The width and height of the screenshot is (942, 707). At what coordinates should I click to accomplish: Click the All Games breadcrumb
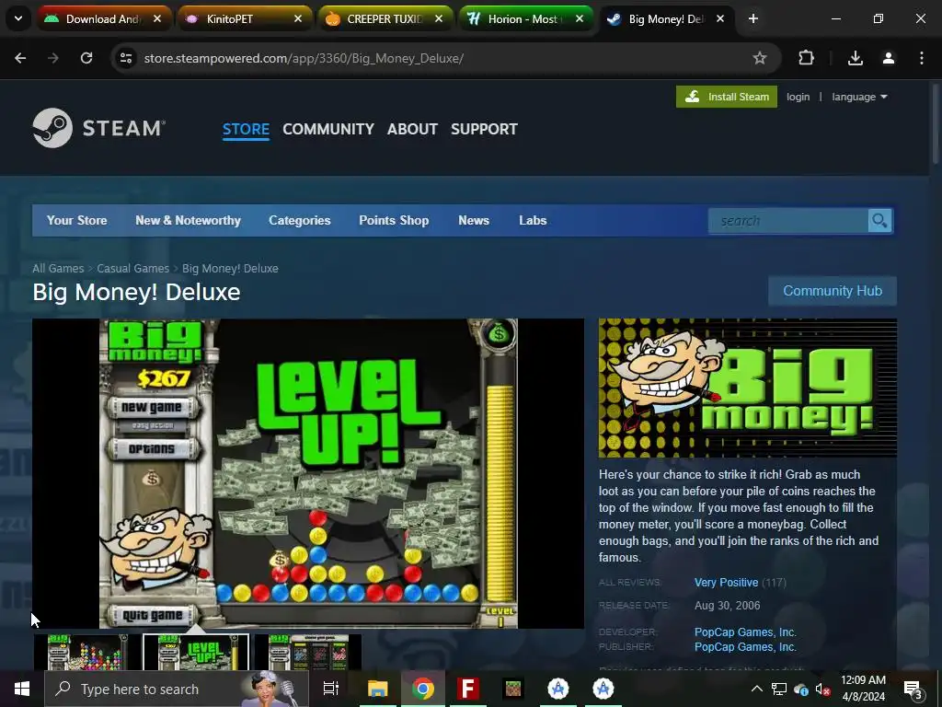(58, 269)
